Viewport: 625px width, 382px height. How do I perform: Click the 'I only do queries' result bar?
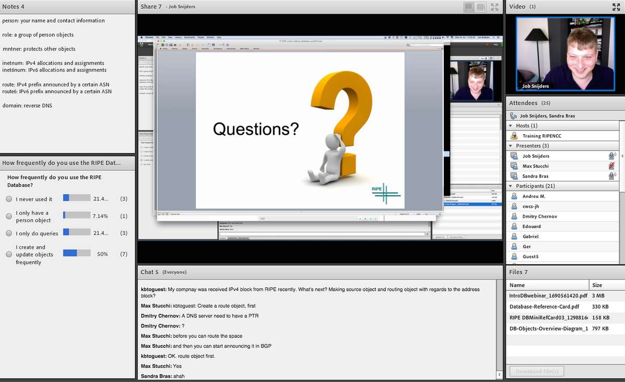(77, 233)
